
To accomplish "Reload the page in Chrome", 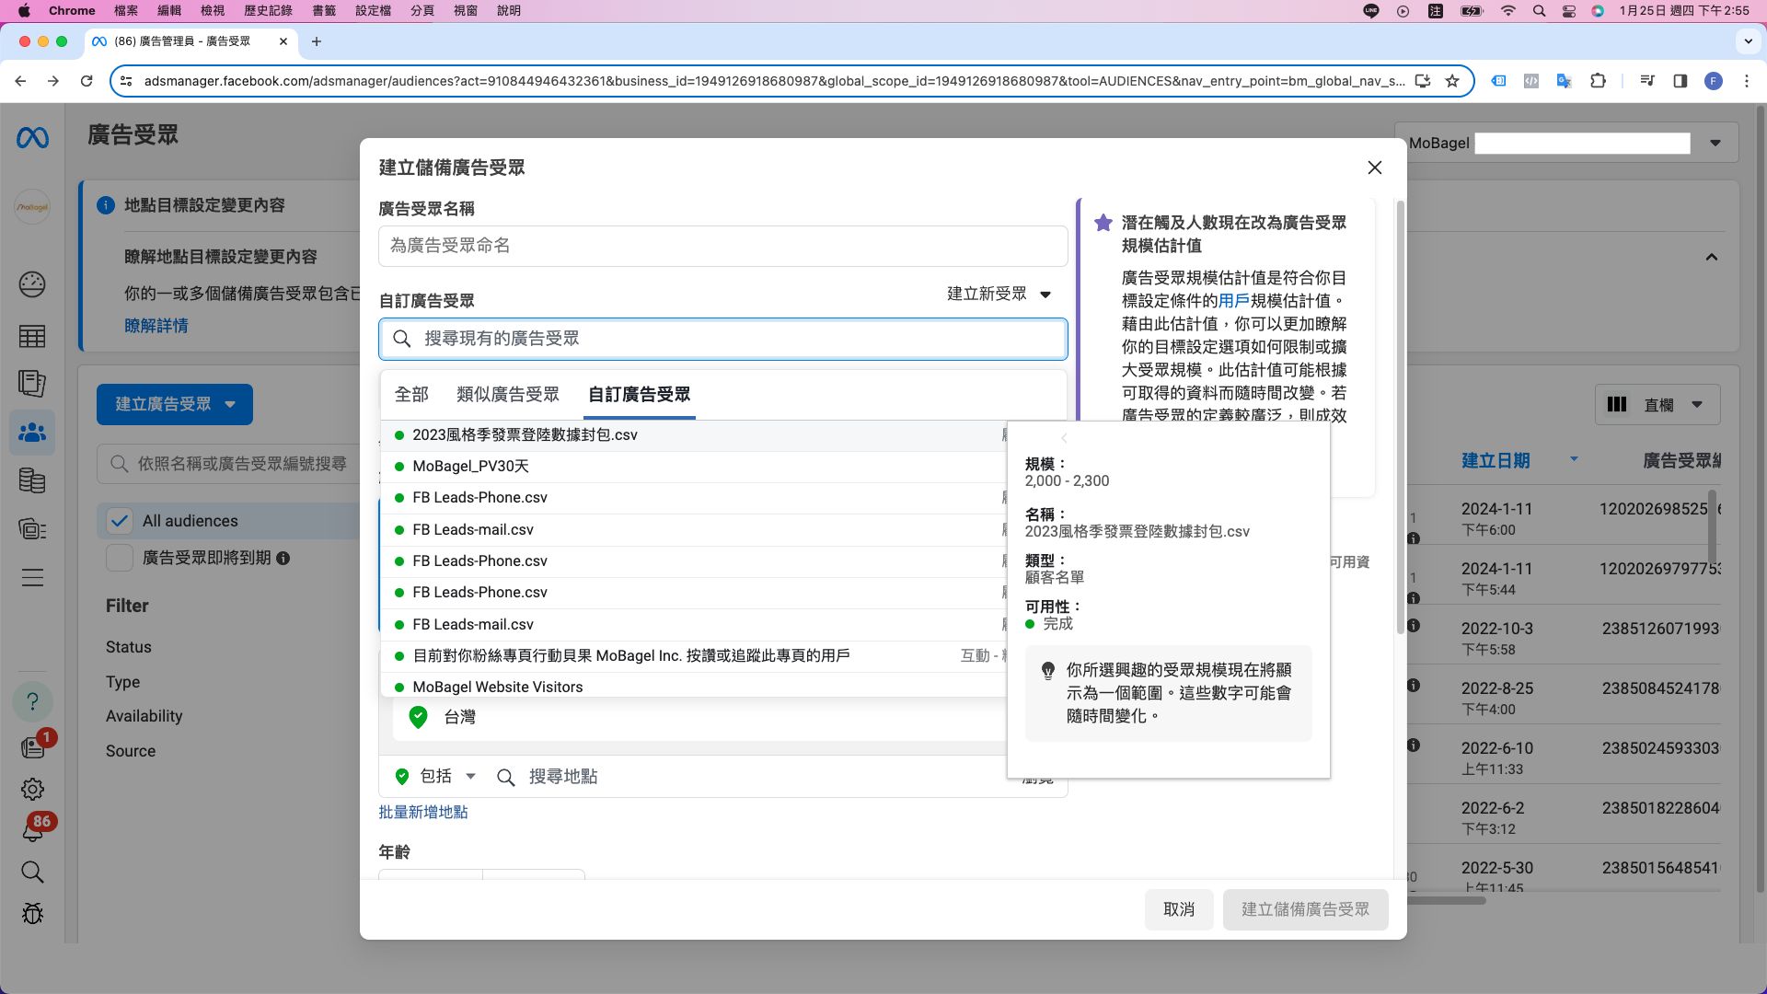I will pyautogui.click(x=87, y=81).
